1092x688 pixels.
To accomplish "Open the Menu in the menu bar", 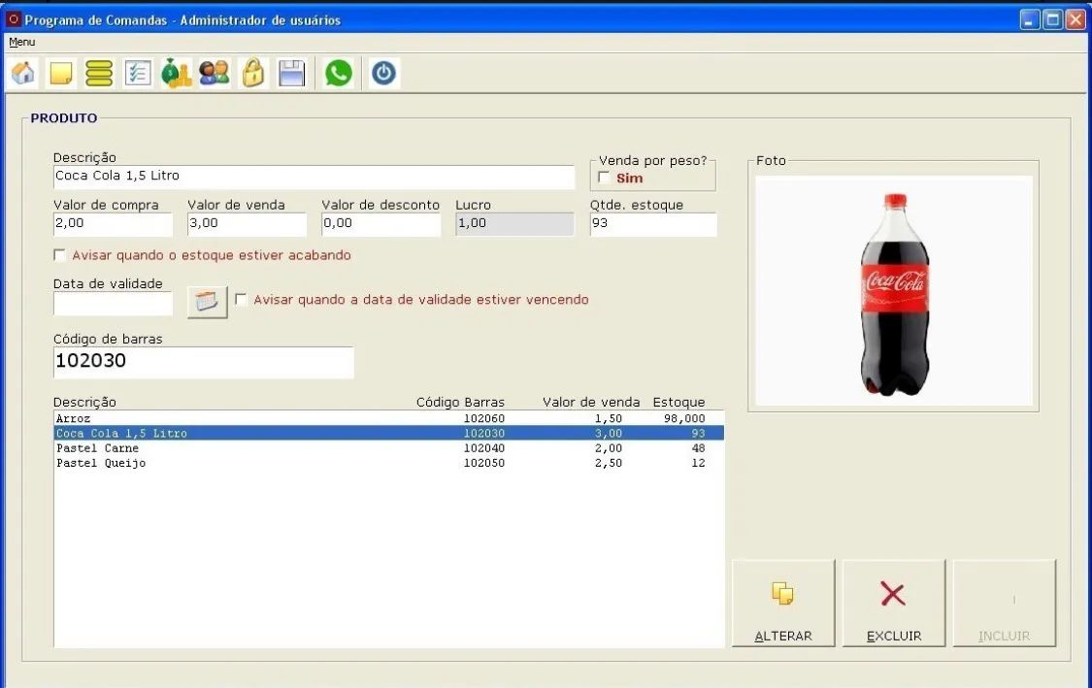I will tap(21, 42).
